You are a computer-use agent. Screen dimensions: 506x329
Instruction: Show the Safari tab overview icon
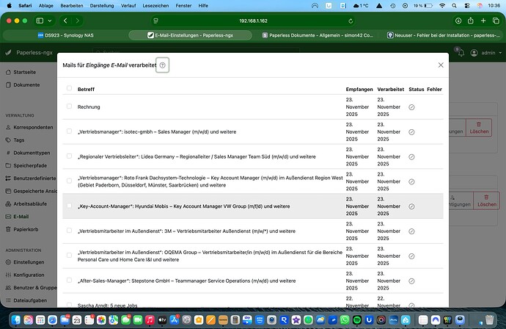[x=496, y=21]
